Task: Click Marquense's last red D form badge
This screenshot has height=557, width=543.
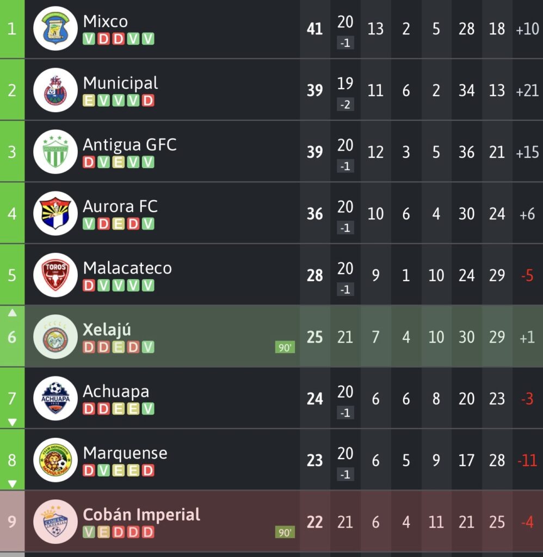Action: pos(148,471)
